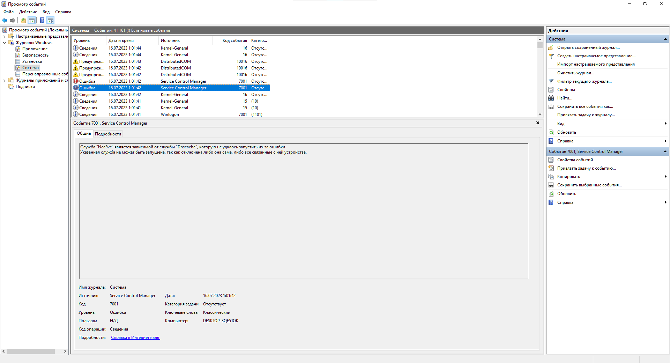Click the Copy icon in event actions

tap(551, 177)
